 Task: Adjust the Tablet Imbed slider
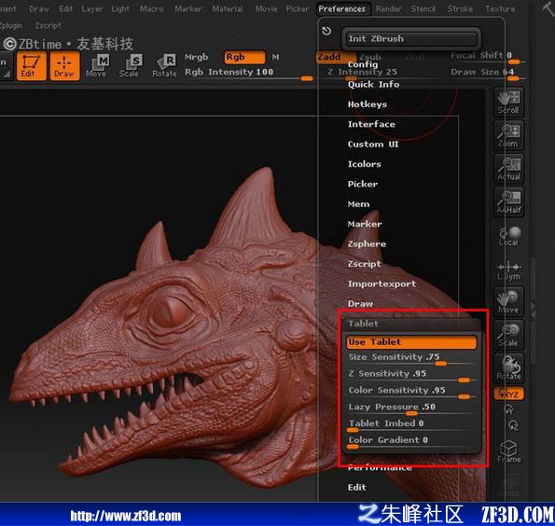click(411, 425)
